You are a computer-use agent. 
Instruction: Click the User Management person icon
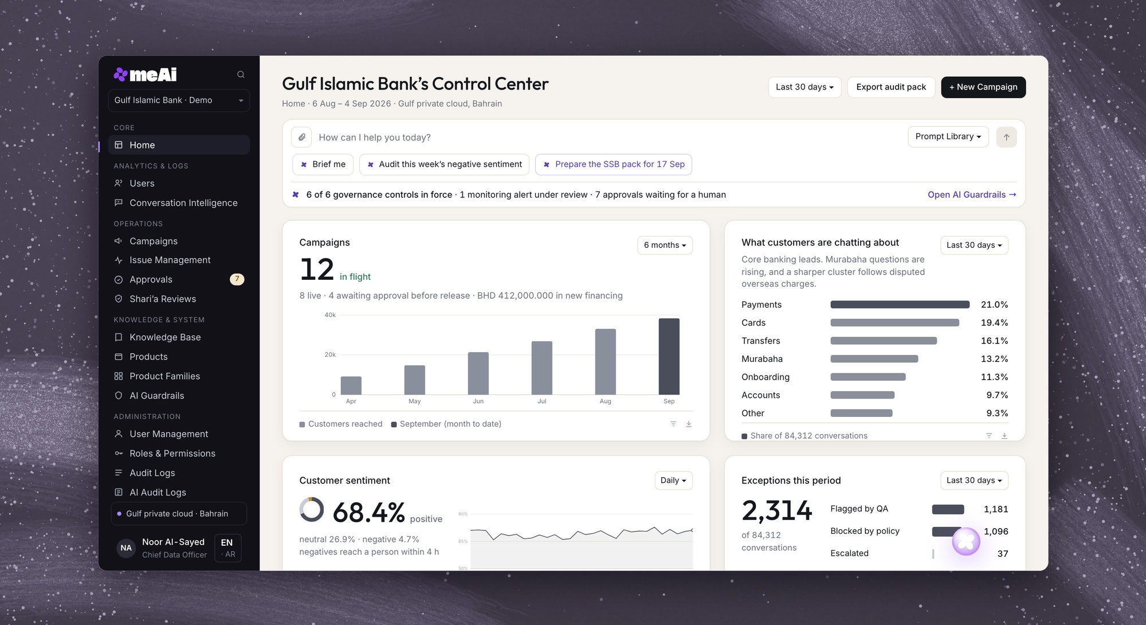coord(119,434)
